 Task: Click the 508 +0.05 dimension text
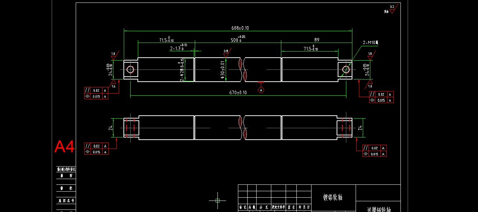(238, 39)
